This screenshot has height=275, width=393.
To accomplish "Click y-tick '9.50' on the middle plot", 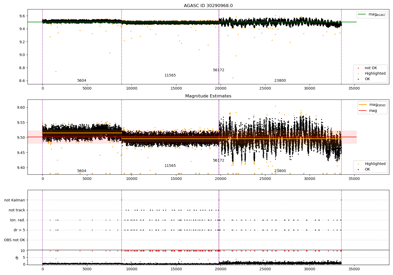I will tap(21, 138).
